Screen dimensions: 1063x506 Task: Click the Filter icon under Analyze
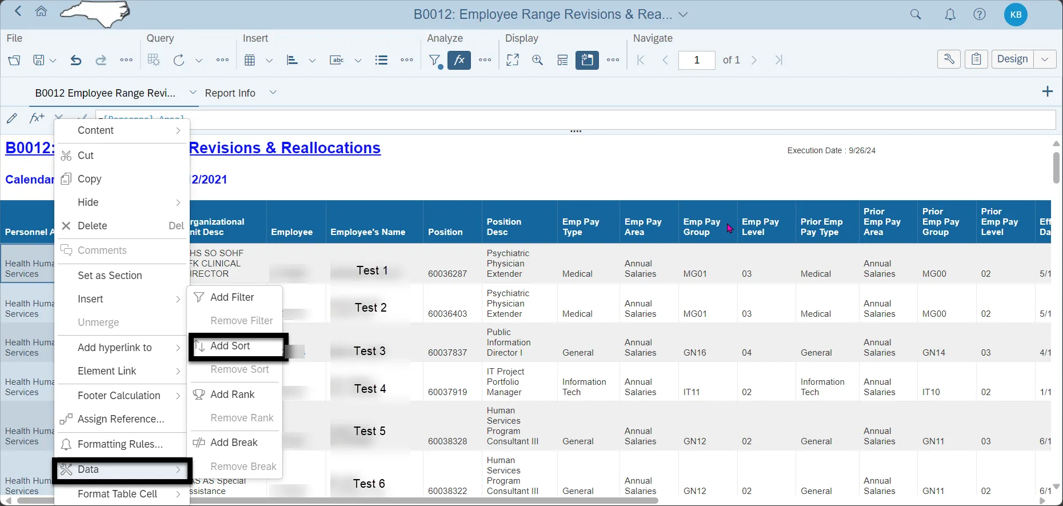coord(435,60)
